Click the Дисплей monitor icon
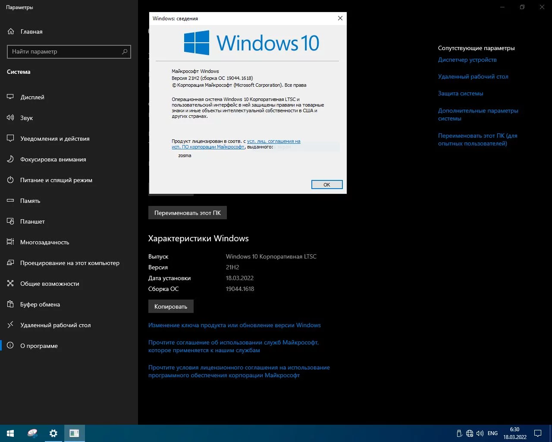The height and width of the screenshot is (442, 552). 11,97
